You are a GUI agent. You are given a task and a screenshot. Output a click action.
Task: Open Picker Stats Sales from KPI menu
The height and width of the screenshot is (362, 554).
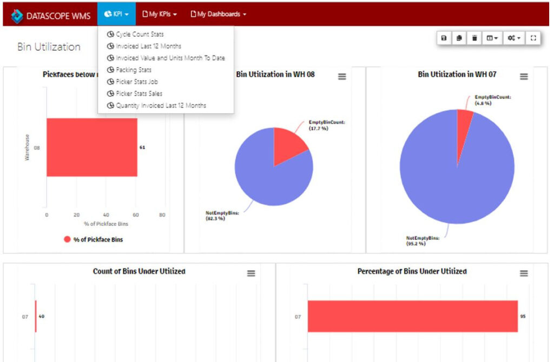click(138, 93)
